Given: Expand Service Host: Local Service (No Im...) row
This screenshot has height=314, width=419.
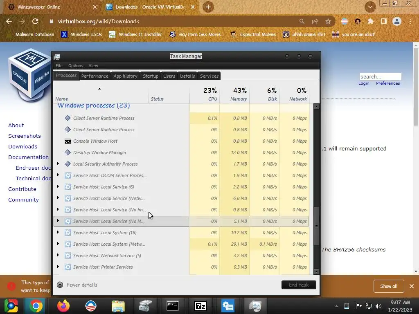Looking at the screenshot, I should 58,210.
